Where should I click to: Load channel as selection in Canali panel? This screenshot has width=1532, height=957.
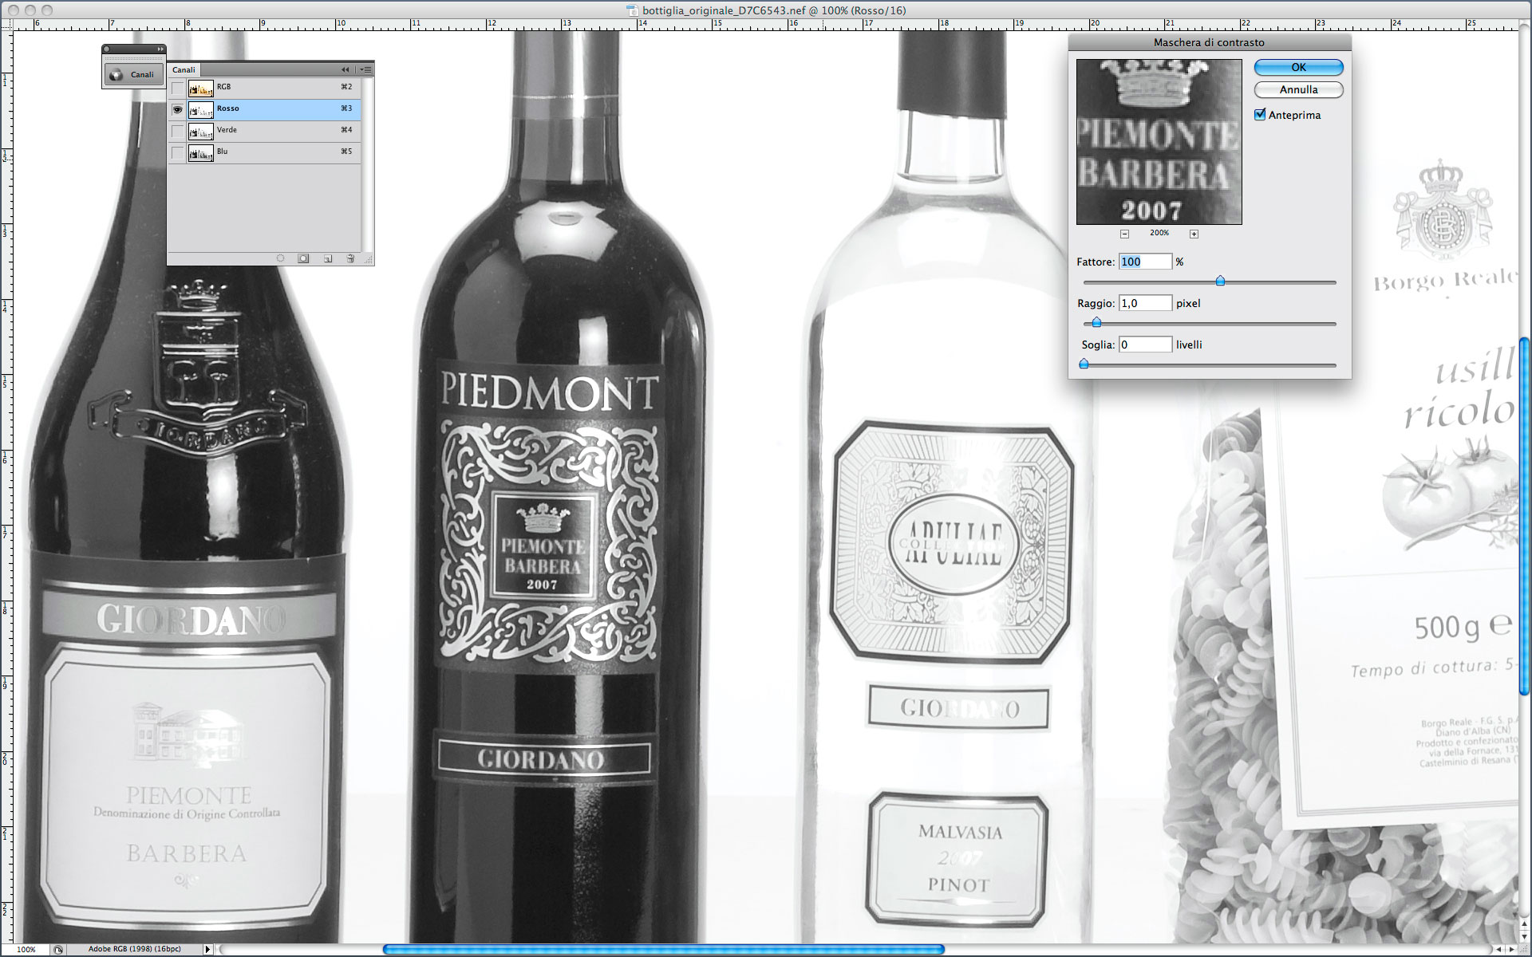[x=280, y=258]
